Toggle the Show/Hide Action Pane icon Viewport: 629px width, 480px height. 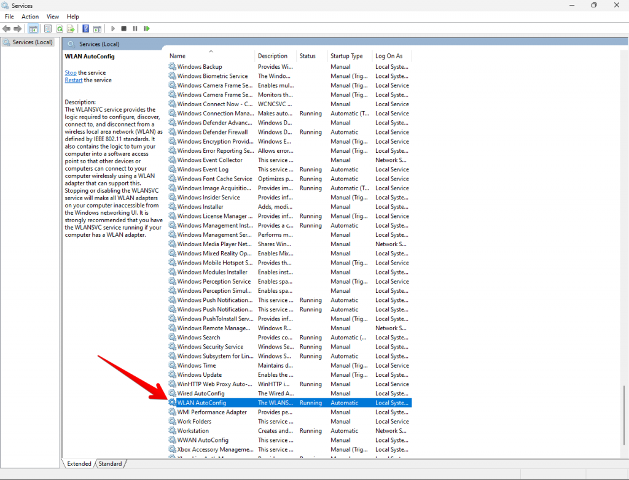click(97, 28)
